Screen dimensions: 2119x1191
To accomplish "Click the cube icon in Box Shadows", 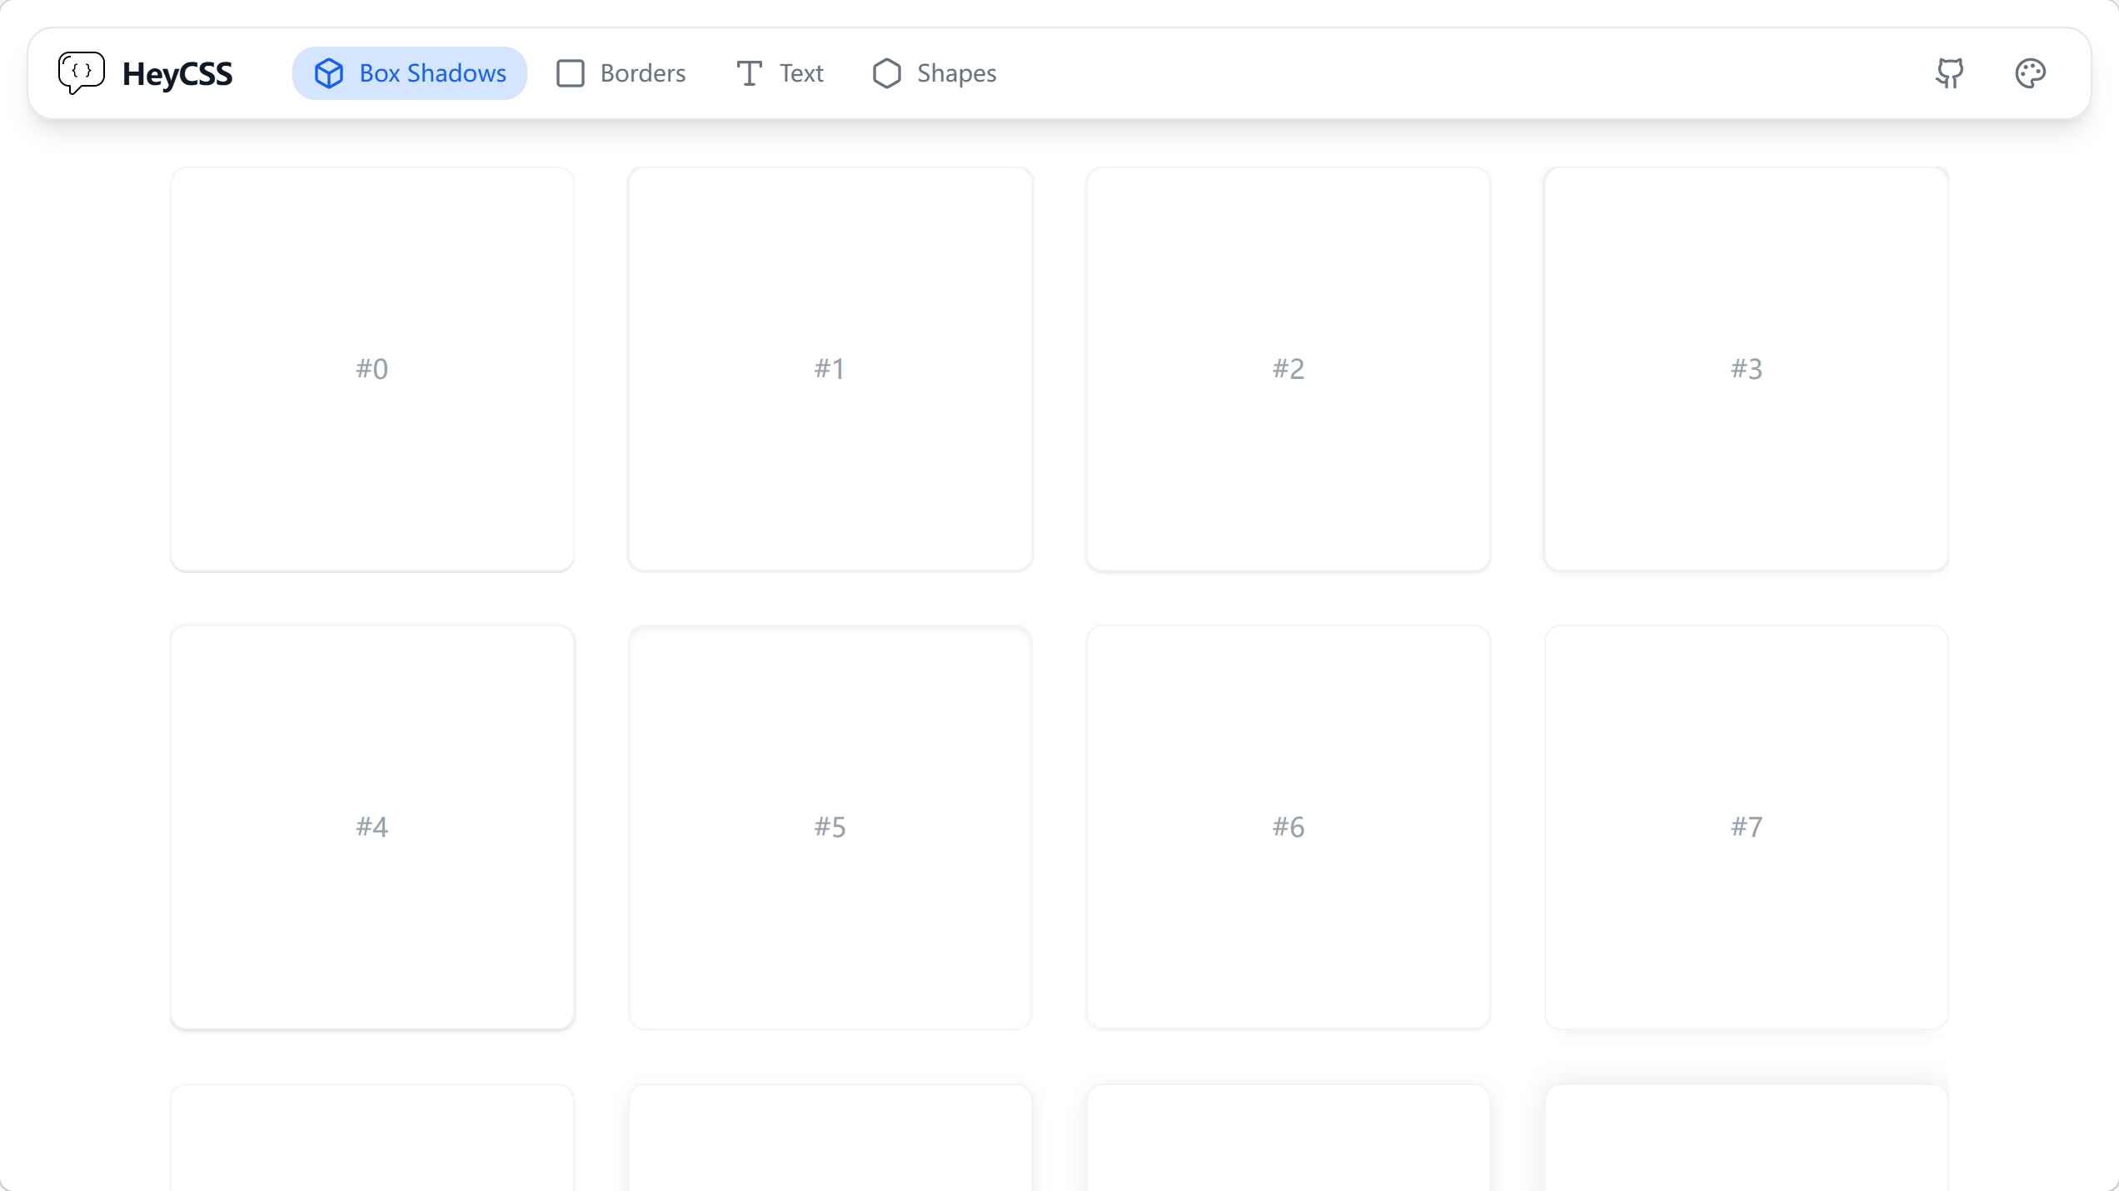I will click(329, 73).
